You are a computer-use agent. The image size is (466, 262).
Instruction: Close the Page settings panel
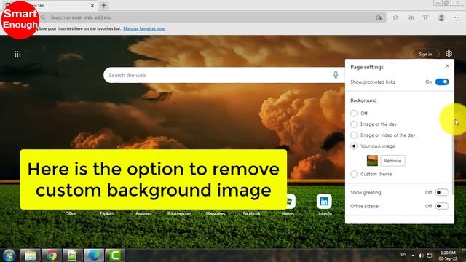[448, 66]
